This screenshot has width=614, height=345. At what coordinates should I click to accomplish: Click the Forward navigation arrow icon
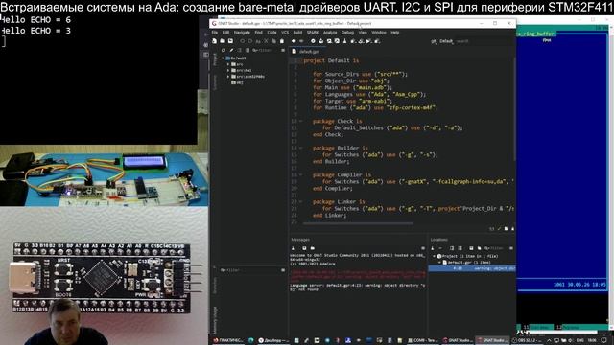pos(301,41)
